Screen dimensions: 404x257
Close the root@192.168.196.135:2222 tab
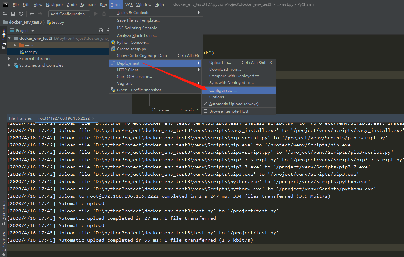tap(93, 118)
